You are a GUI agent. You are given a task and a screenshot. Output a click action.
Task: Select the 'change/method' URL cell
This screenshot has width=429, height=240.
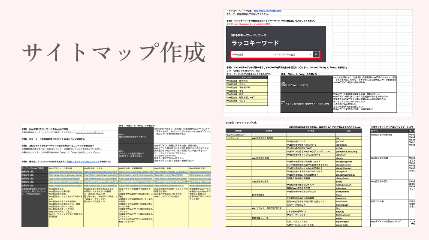(x=348, y=165)
